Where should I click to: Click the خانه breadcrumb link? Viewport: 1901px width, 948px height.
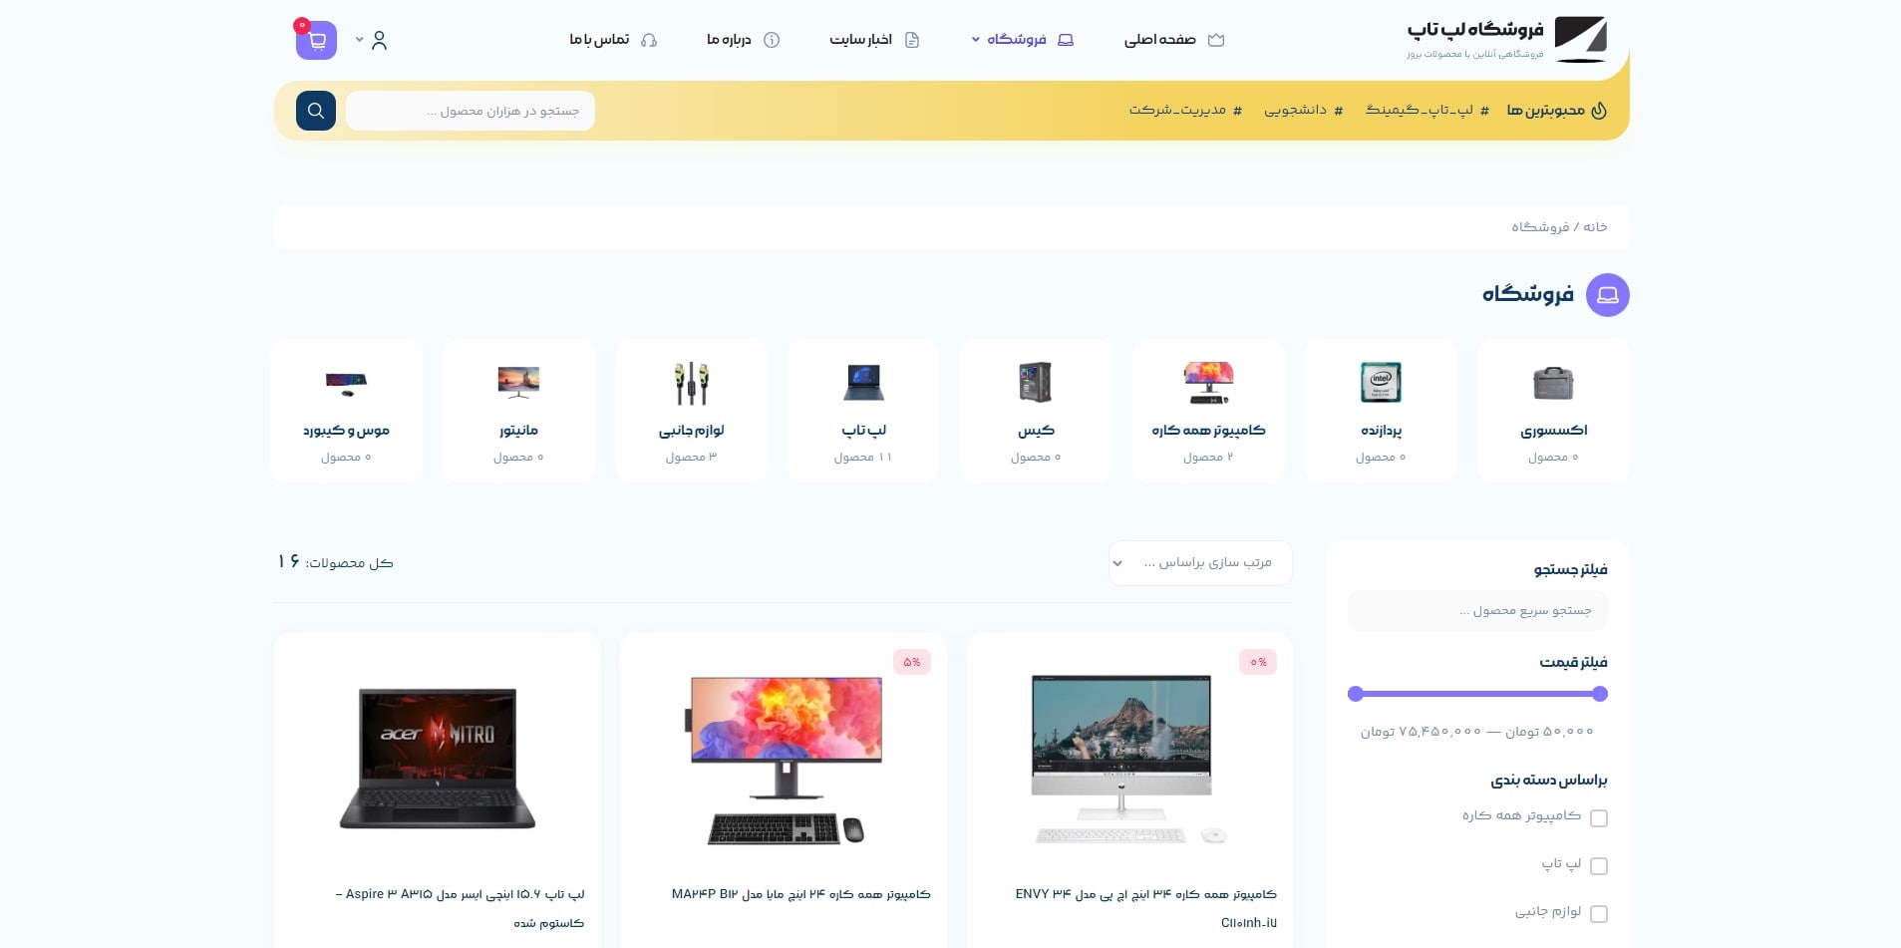pos(1595,227)
